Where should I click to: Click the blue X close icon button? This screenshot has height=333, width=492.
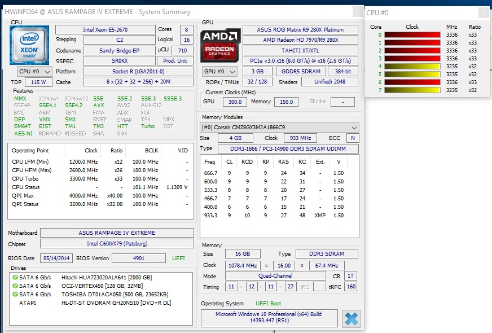click(351, 319)
